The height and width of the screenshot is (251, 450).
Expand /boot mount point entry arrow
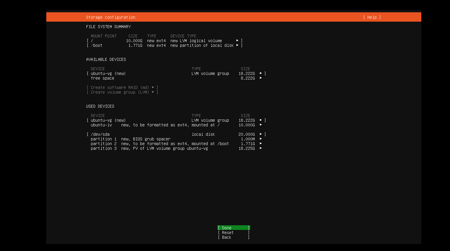[237, 45]
